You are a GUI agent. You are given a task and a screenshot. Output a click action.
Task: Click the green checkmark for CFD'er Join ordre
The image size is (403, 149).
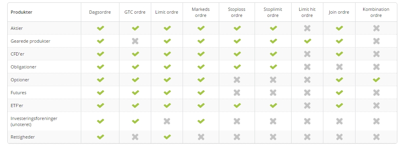(x=339, y=54)
